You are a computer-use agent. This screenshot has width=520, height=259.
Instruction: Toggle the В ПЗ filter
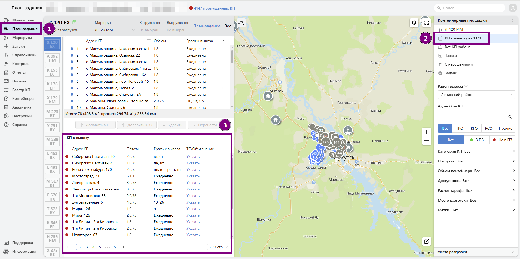pos(477,140)
